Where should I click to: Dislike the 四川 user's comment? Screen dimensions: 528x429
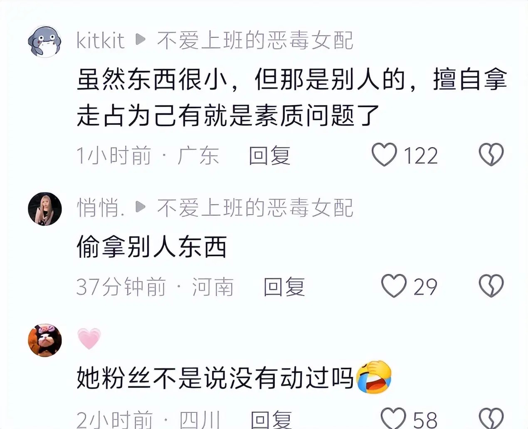click(491, 418)
